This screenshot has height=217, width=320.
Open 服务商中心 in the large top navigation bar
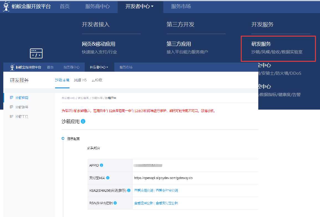point(97,7)
